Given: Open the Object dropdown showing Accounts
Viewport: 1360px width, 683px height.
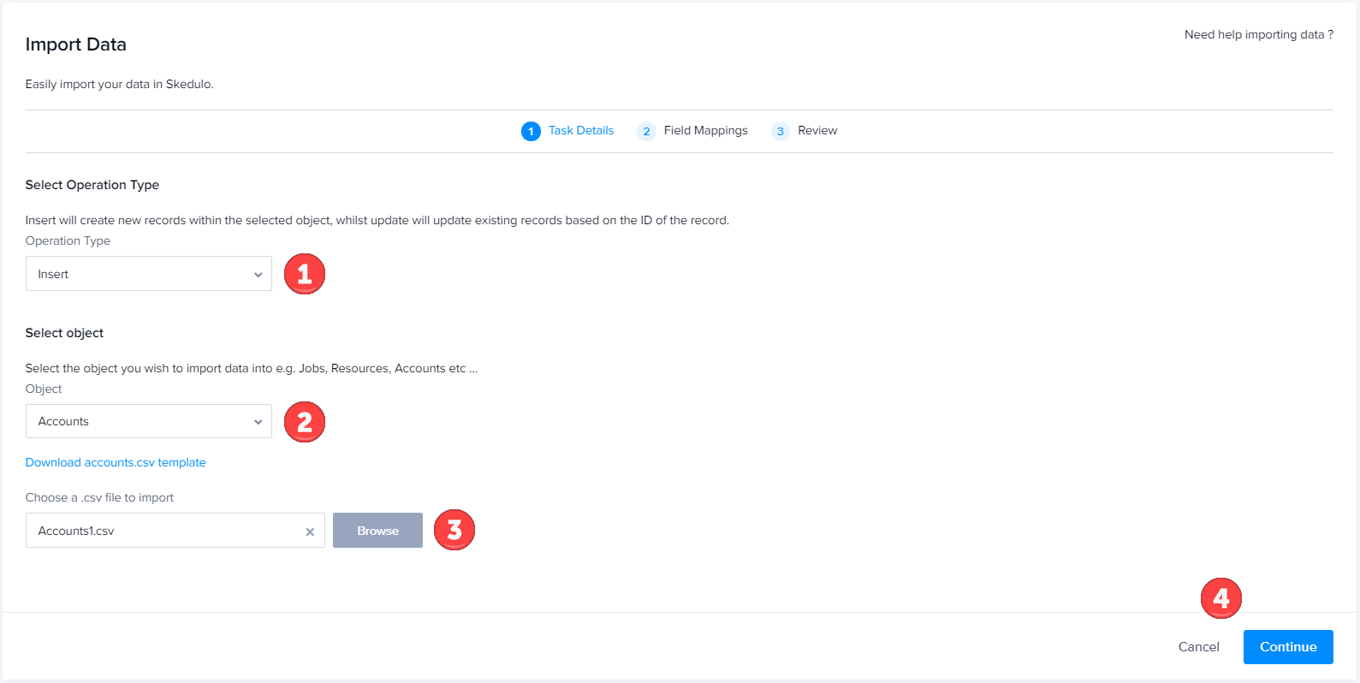Looking at the screenshot, I should tap(149, 421).
